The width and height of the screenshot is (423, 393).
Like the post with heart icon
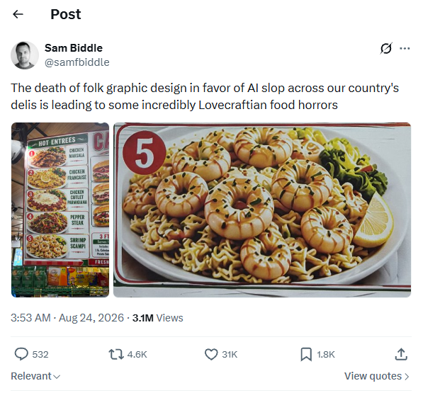(211, 354)
